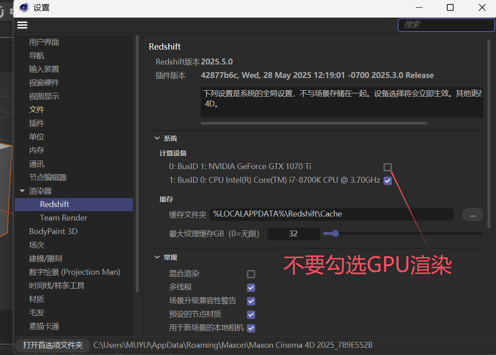Select 场次 in the sidebar
The image size is (496, 355).
click(x=37, y=245)
